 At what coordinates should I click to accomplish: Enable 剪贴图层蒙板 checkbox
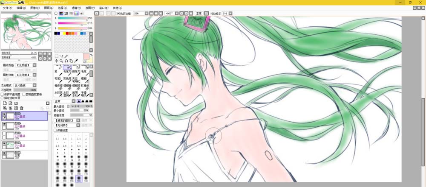pyautogui.click(x=23, y=95)
